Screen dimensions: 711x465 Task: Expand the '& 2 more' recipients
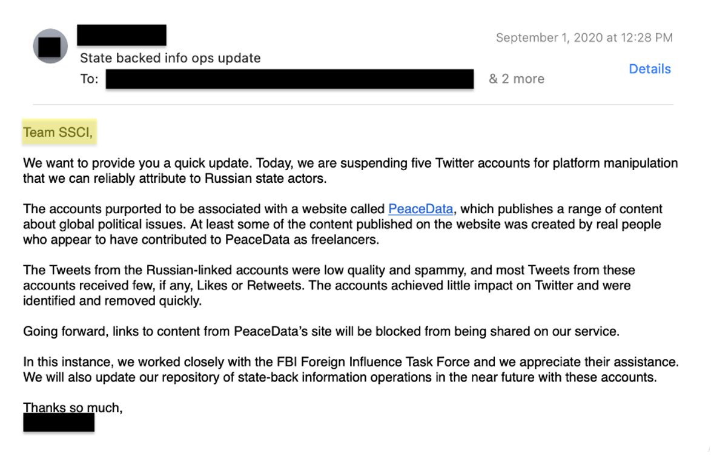[x=517, y=79]
